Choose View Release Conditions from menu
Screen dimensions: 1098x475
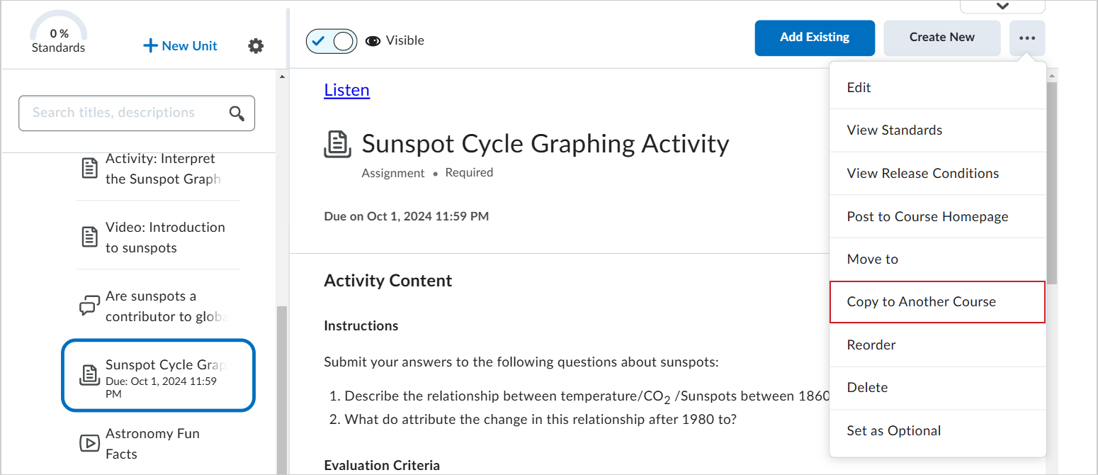pos(922,174)
